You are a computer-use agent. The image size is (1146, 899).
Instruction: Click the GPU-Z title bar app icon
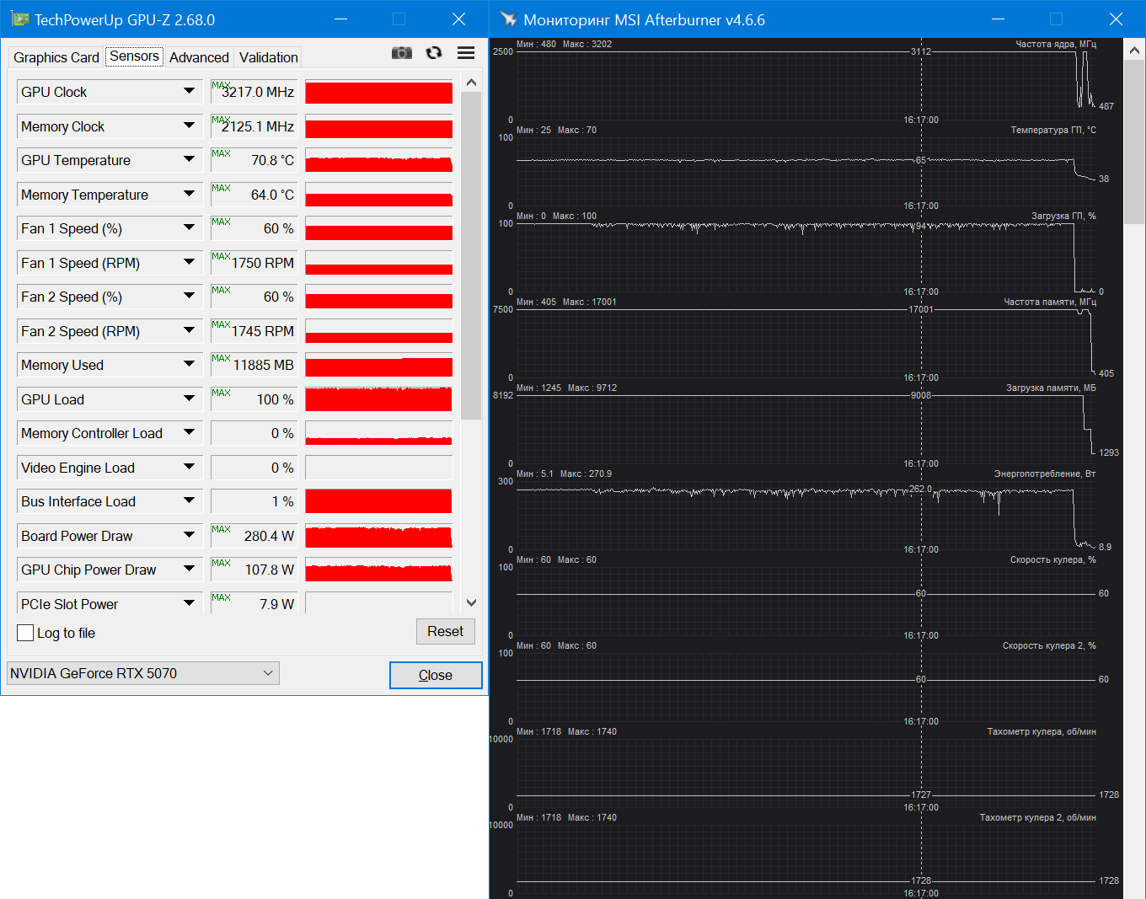tap(19, 19)
